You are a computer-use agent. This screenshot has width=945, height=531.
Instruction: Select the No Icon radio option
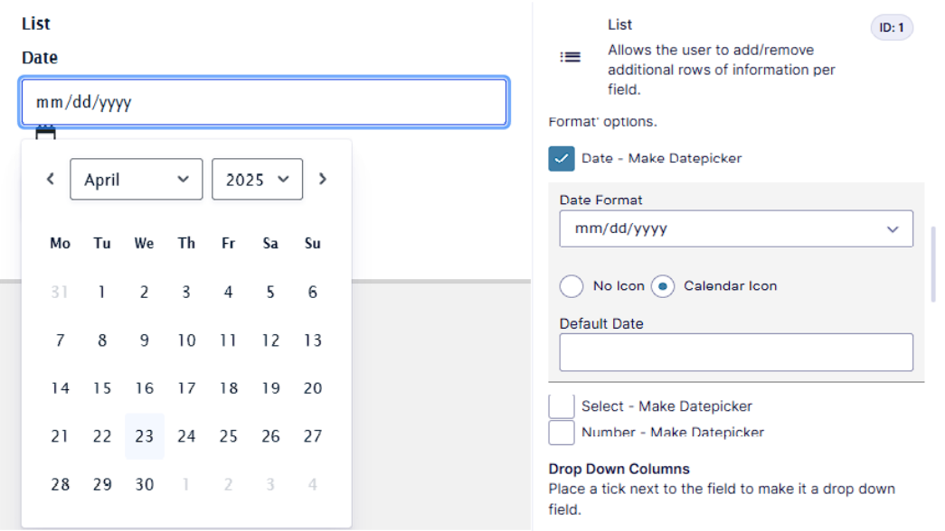(x=572, y=286)
